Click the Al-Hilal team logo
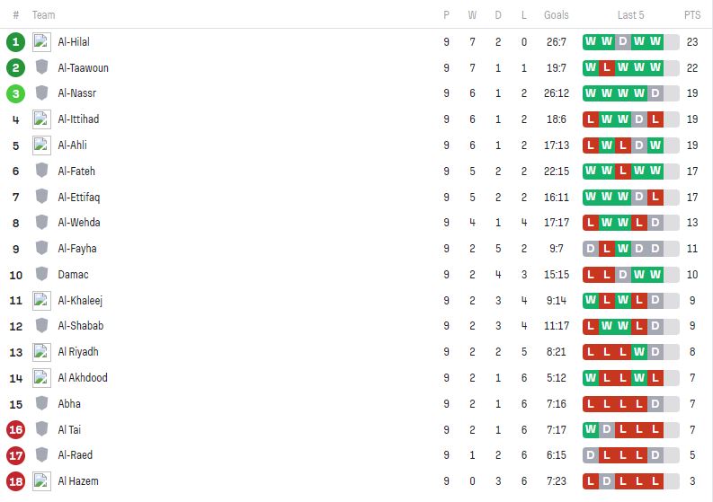Viewport: 713px width, 502px height. [x=41, y=42]
